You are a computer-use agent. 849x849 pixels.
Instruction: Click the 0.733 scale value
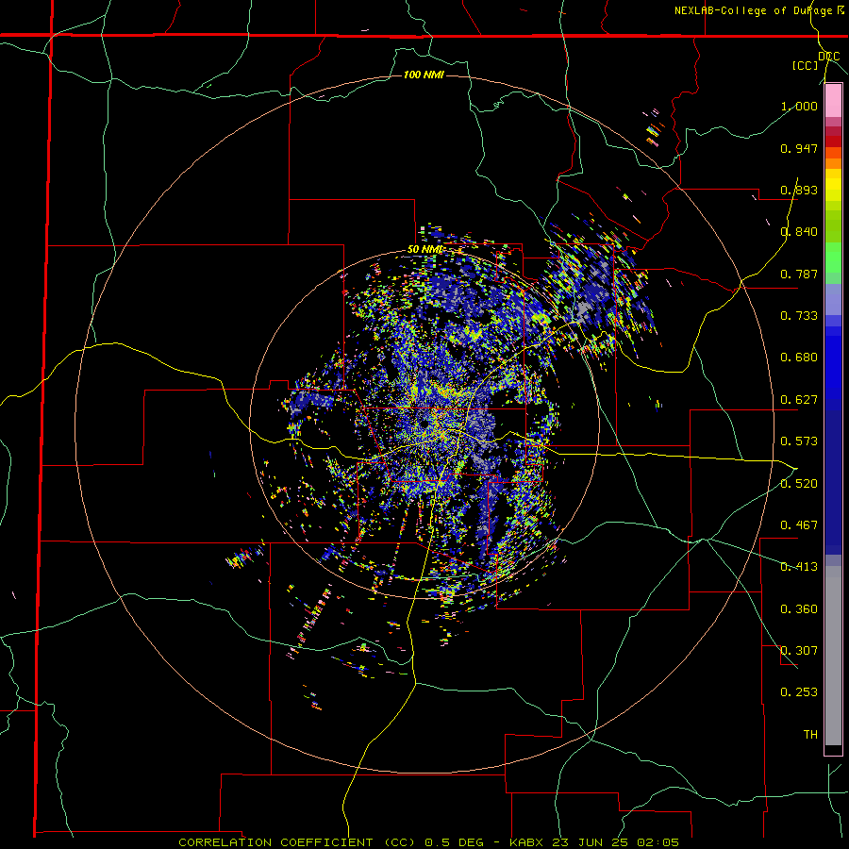point(799,316)
